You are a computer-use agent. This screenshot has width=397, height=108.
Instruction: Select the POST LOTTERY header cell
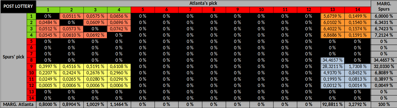[x=18, y=7]
